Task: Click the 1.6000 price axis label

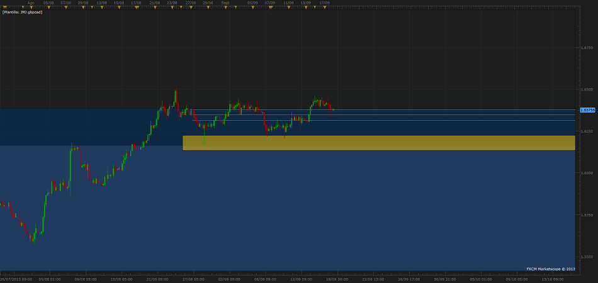Action: click(x=586, y=173)
